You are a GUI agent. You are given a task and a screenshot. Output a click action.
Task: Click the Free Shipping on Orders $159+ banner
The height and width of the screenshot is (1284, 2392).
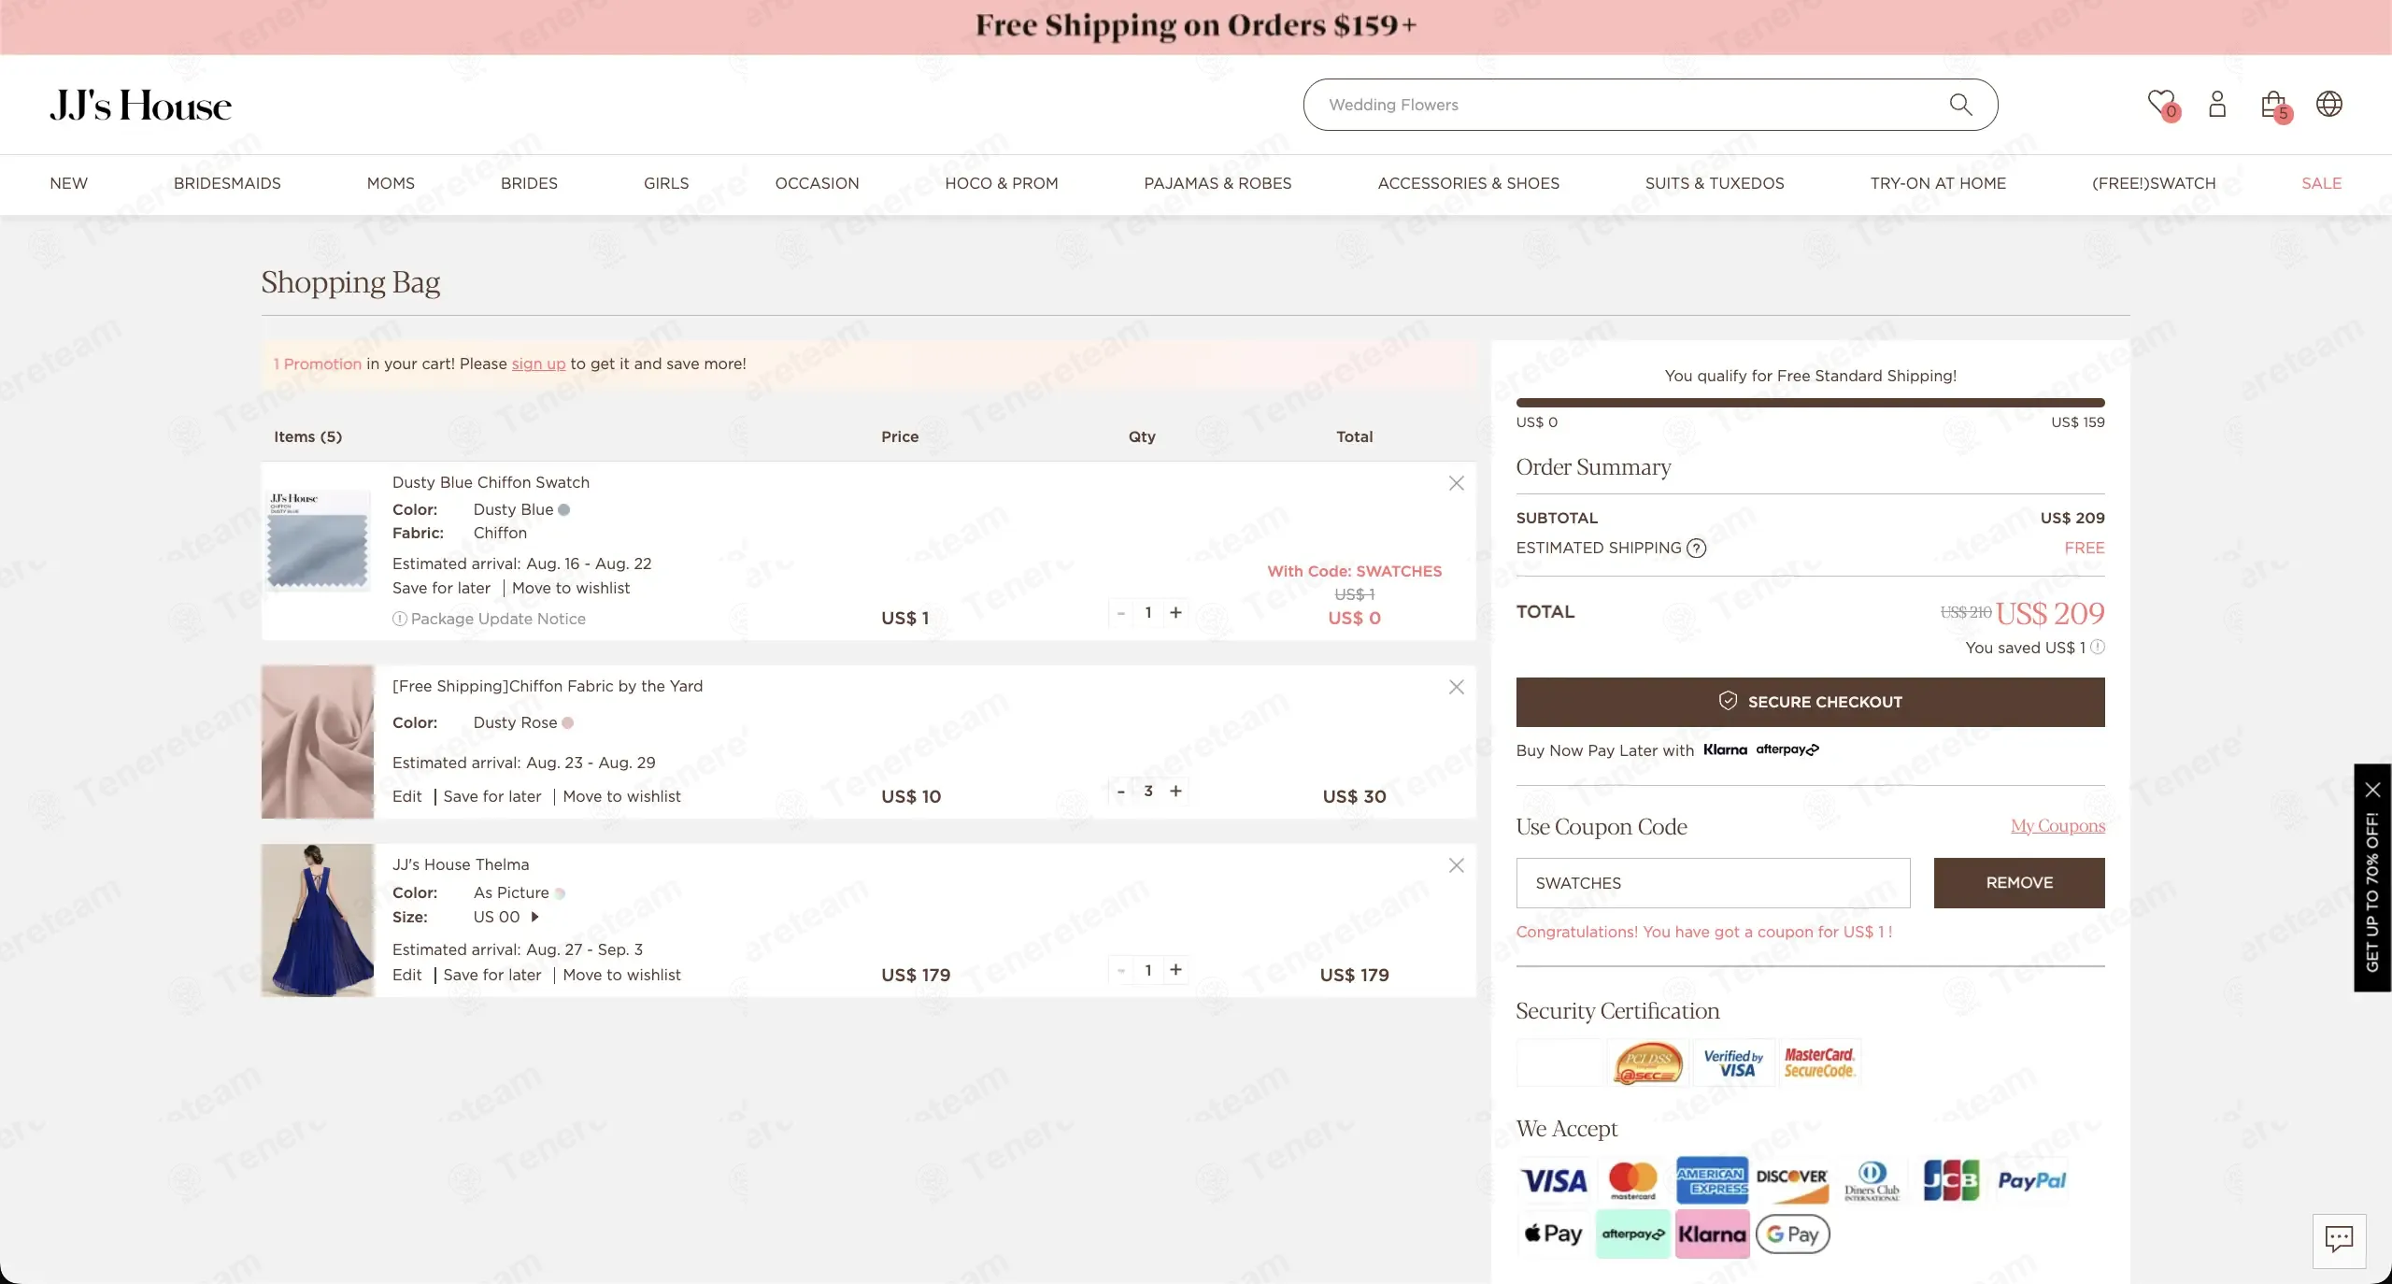coord(1196,26)
